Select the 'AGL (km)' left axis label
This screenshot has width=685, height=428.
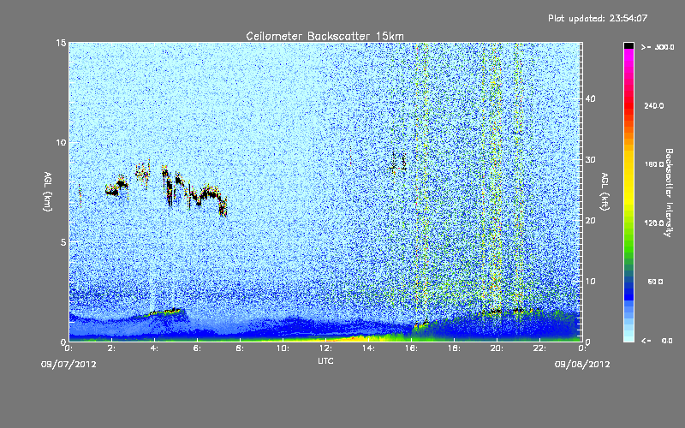click(48, 191)
